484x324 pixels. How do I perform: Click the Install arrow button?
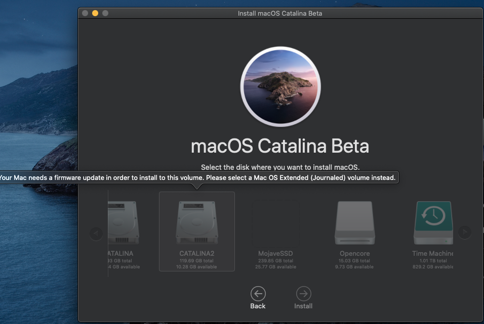303,294
